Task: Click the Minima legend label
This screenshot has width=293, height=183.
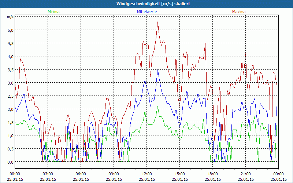Action: pos(53,12)
